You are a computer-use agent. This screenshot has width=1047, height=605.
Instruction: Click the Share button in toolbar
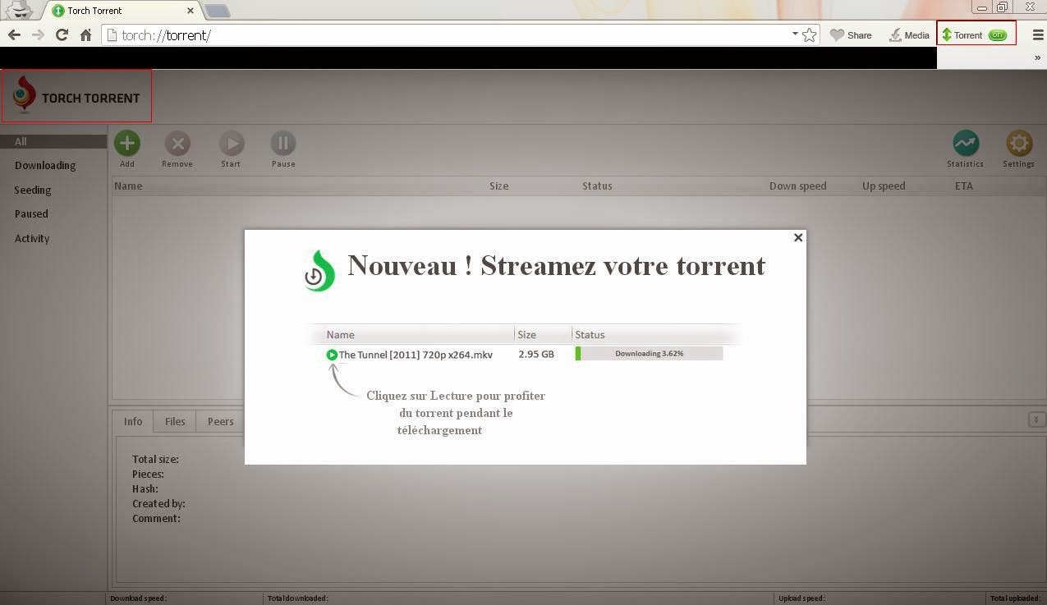coord(851,35)
